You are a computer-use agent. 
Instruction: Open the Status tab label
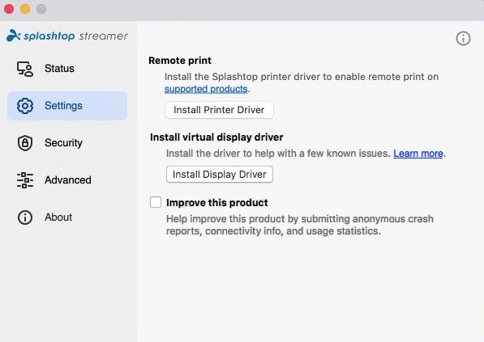(x=59, y=69)
